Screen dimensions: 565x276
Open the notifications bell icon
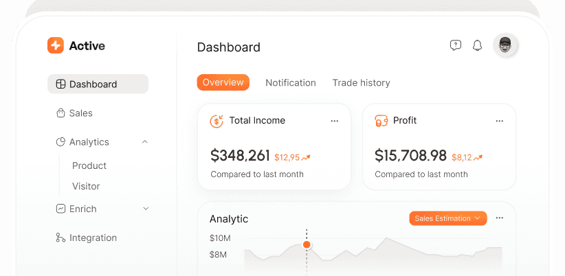coord(477,45)
